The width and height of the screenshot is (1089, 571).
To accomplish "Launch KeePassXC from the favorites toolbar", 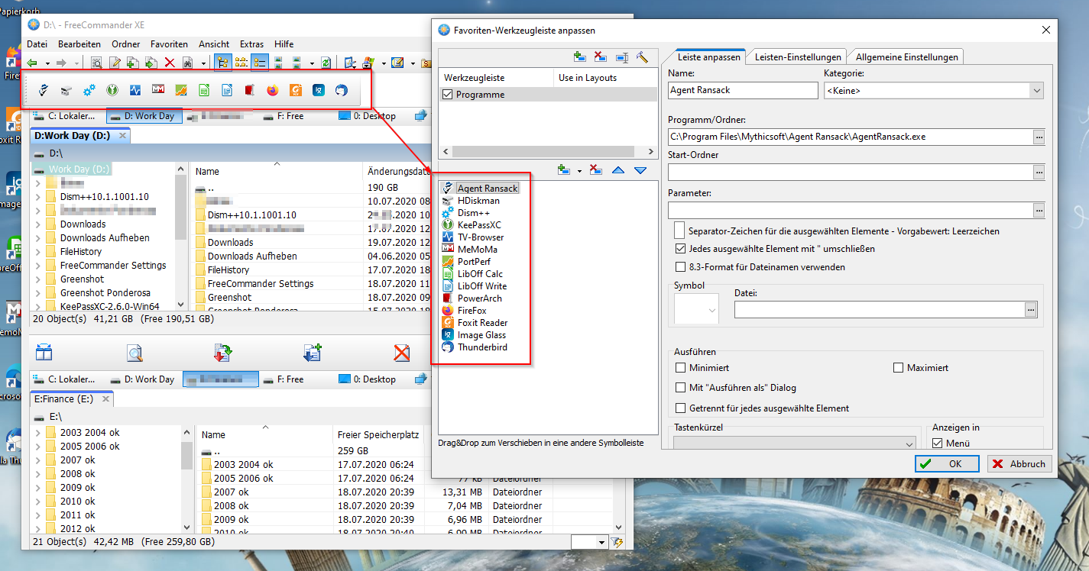I will click(112, 90).
